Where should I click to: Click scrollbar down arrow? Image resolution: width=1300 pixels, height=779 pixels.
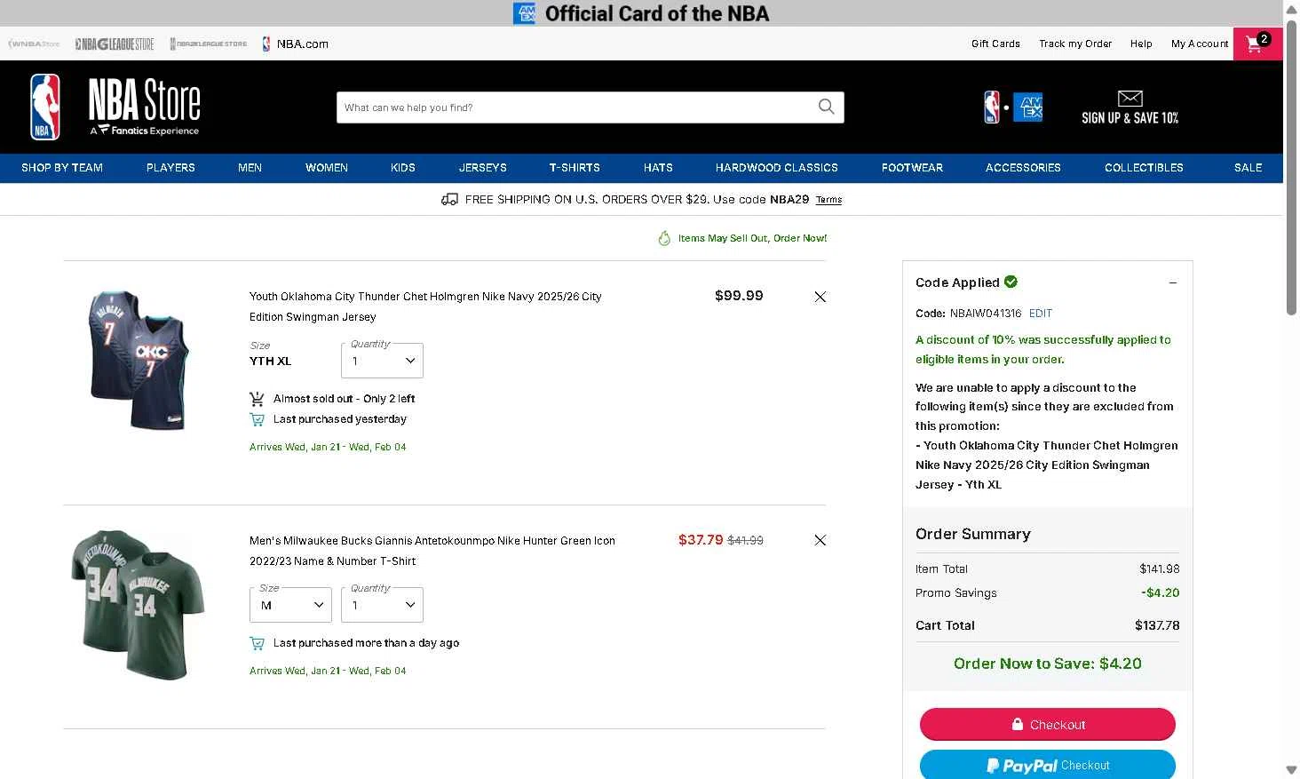tap(1291, 770)
